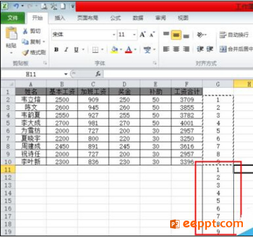Screen dimensions: 253x237
Task: Expand the Name Box dropdown arrow
Action: coord(66,74)
